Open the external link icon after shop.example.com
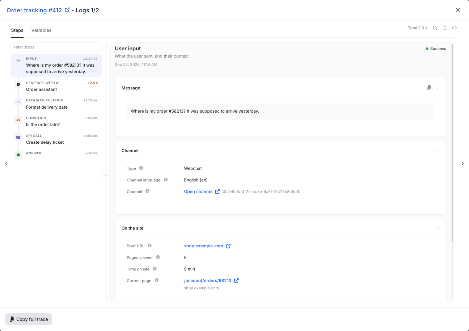Image resolution: width=469 pixels, height=331 pixels. (x=228, y=246)
